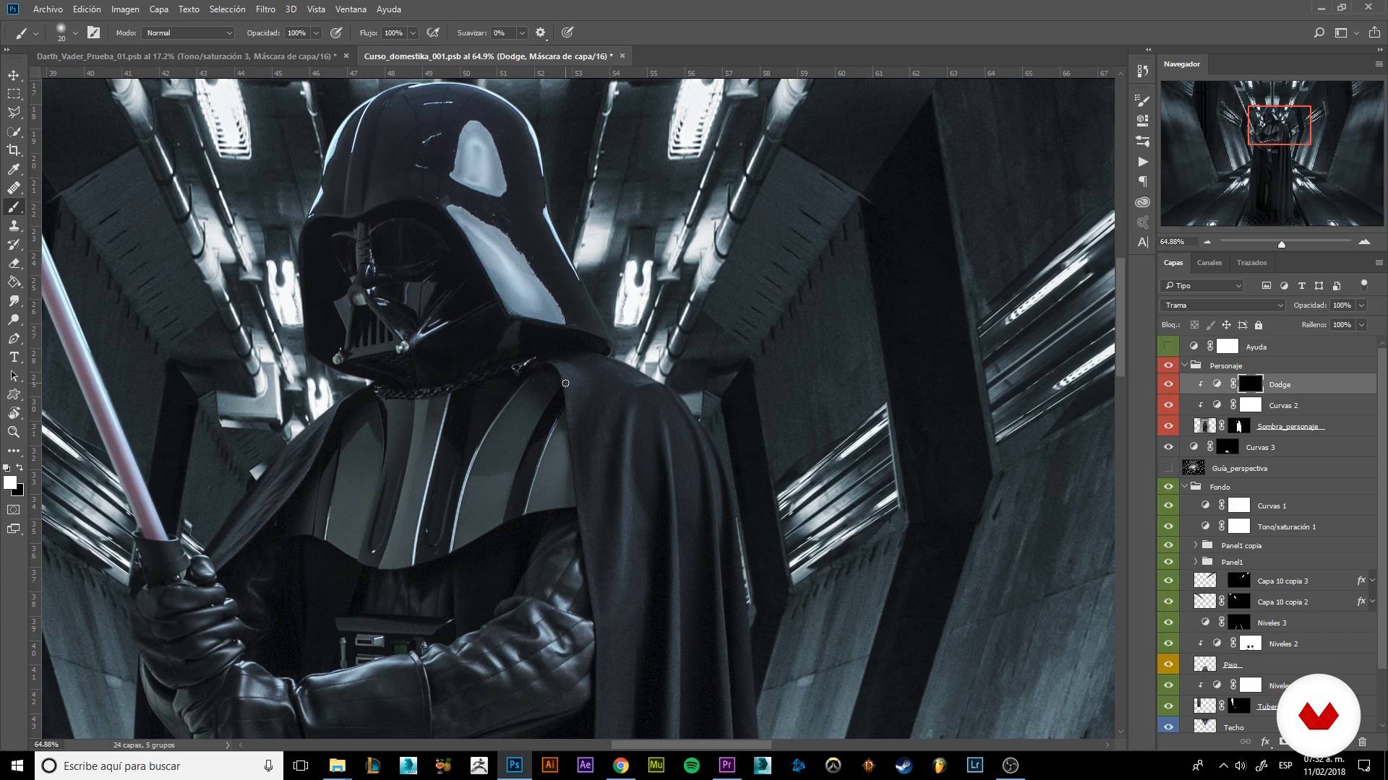Screen dimensions: 1388x780
Task: Open the Opacidad percentage dropdown in options bar
Action: [x=316, y=32]
